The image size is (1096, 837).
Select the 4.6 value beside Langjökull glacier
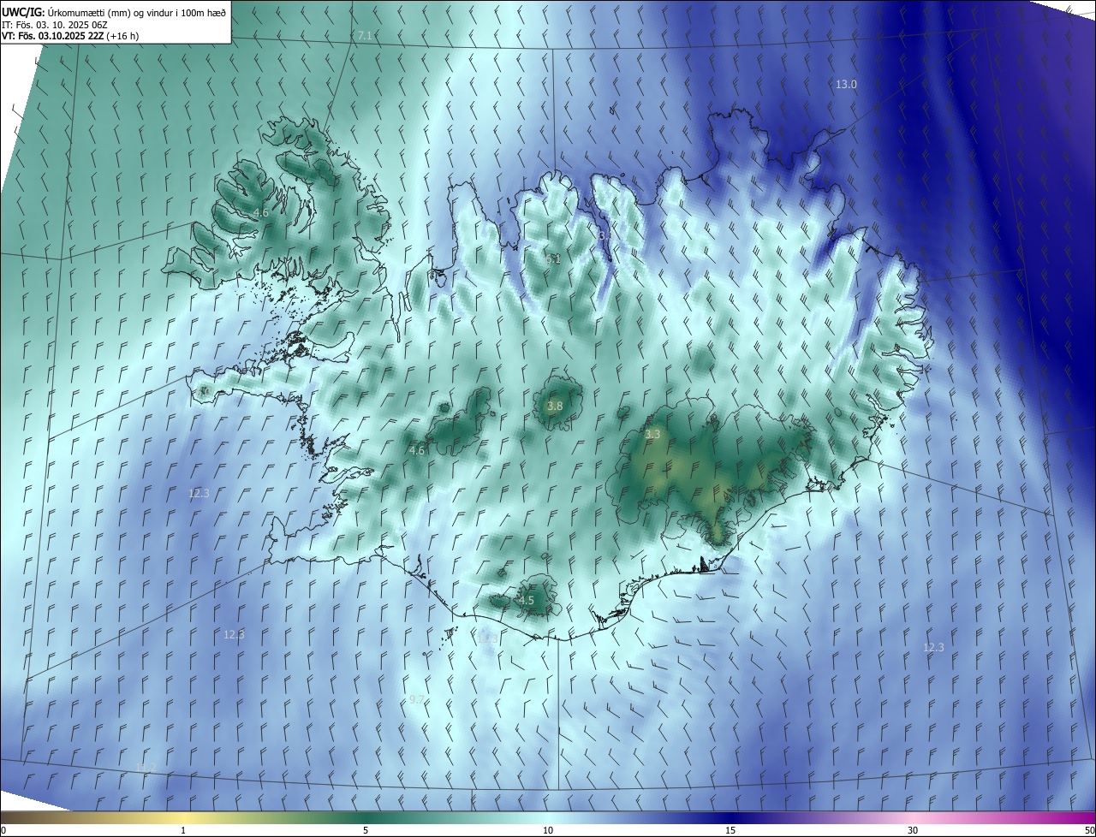416,450
